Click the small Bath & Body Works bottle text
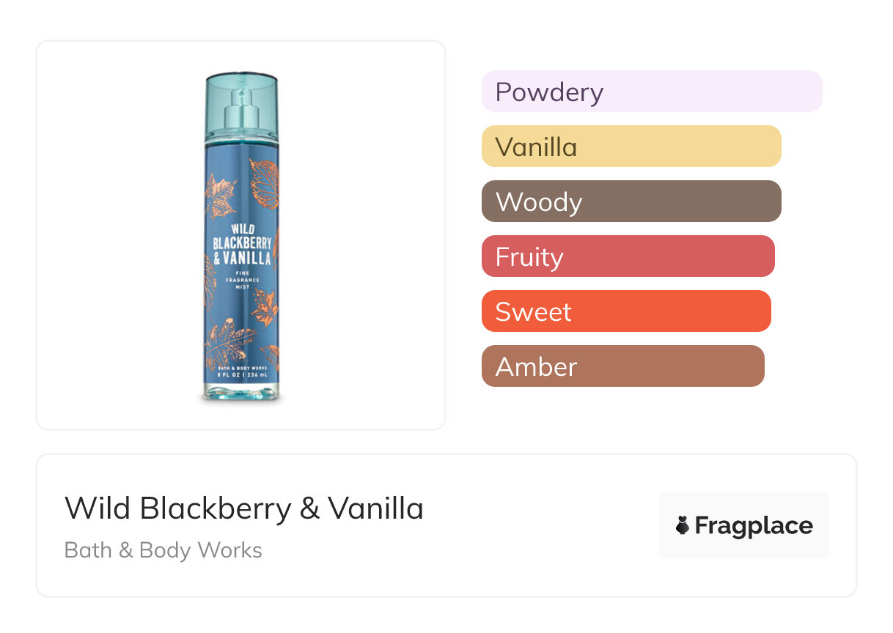Viewport: 893px width, 633px height. pos(241,366)
